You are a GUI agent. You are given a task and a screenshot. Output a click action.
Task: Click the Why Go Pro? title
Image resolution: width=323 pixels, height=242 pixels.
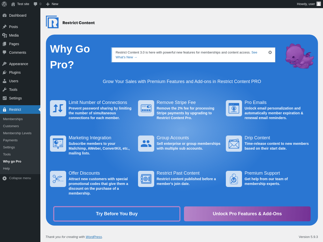(70, 57)
